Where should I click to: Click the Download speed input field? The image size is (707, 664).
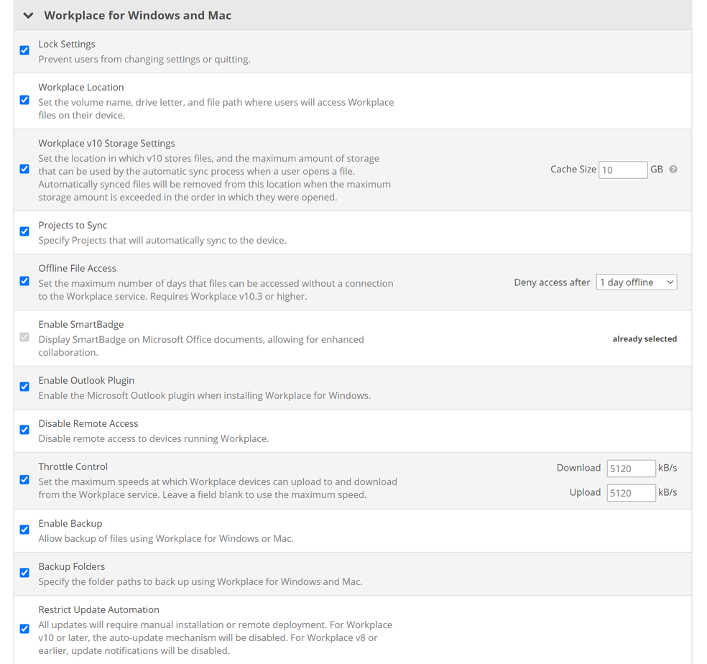pyautogui.click(x=630, y=469)
